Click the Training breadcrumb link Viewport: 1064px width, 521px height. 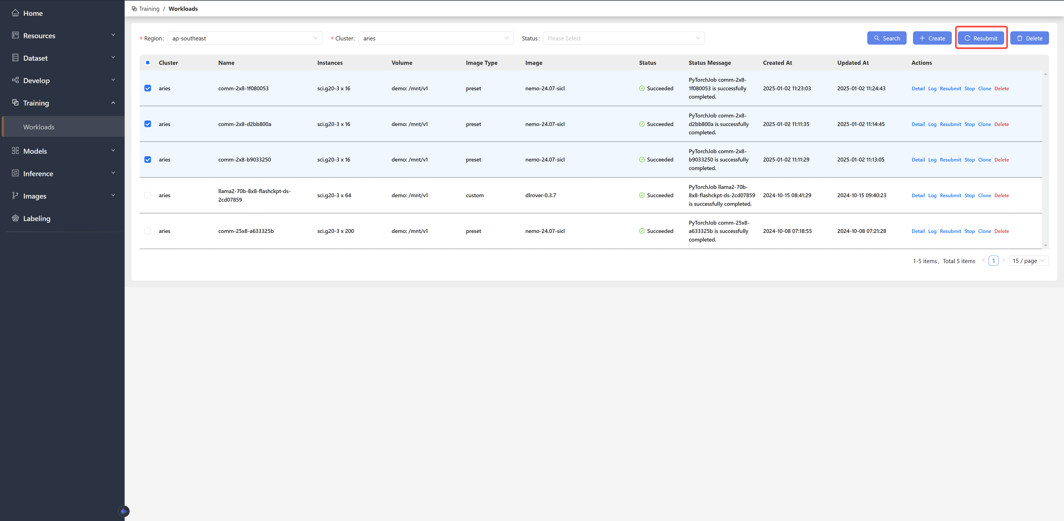pyautogui.click(x=149, y=9)
